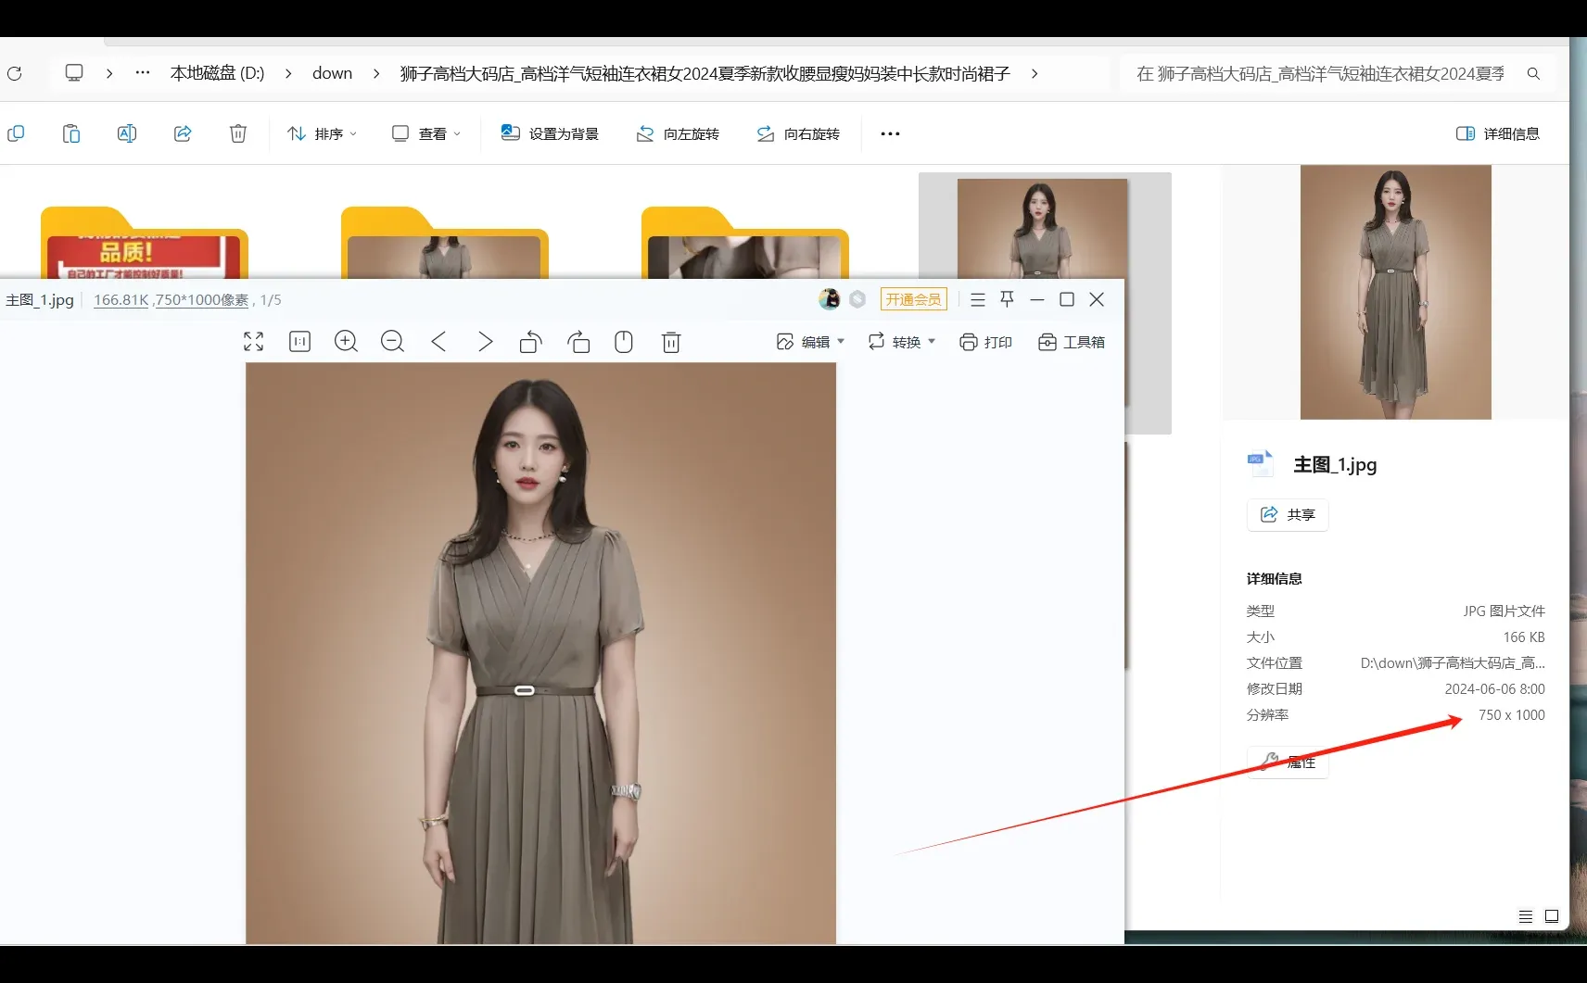Toggle the 详细信息 details pane
Screen dimensions: 1587x983
(1498, 133)
